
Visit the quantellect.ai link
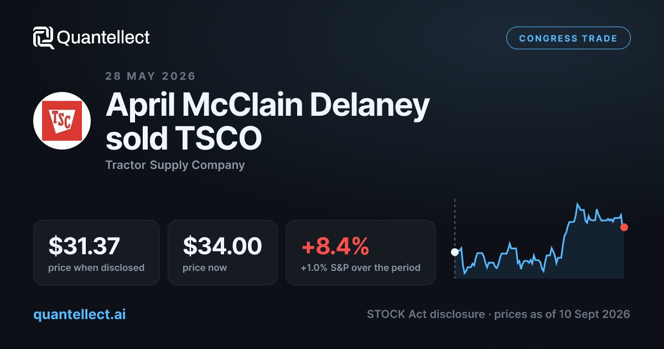click(79, 315)
